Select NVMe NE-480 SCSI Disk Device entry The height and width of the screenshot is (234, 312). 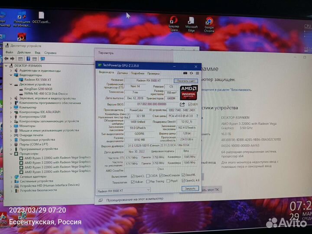tap(46, 94)
